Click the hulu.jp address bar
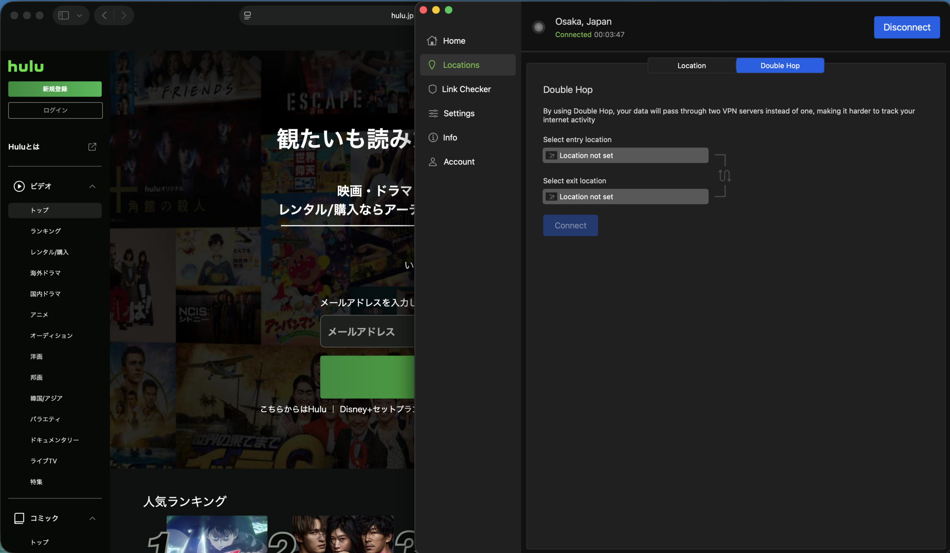The image size is (950, 553). click(327, 16)
